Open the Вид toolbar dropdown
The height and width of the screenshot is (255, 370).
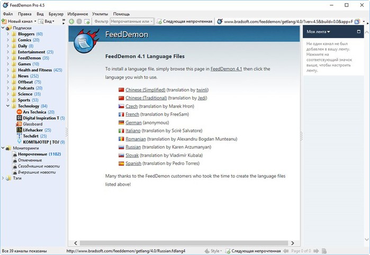pos(47,22)
